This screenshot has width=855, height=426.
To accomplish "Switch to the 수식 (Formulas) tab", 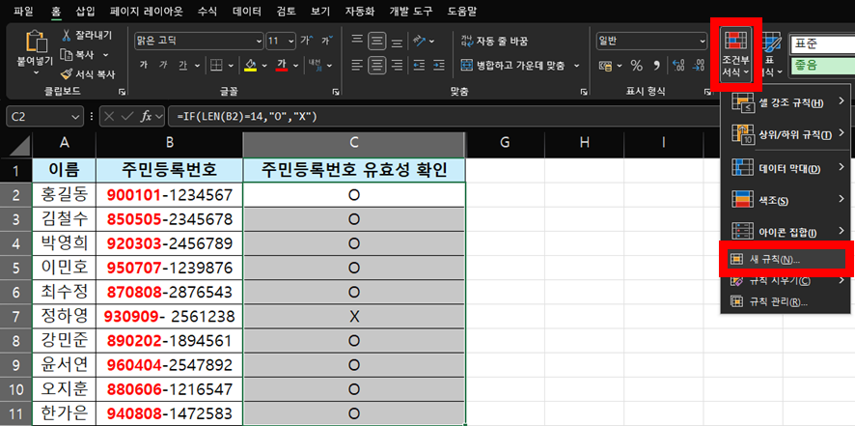I will tap(207, 11).
